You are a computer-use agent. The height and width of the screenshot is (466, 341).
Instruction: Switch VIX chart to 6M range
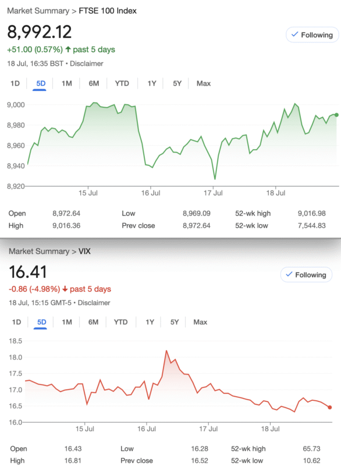click(93, 322)
